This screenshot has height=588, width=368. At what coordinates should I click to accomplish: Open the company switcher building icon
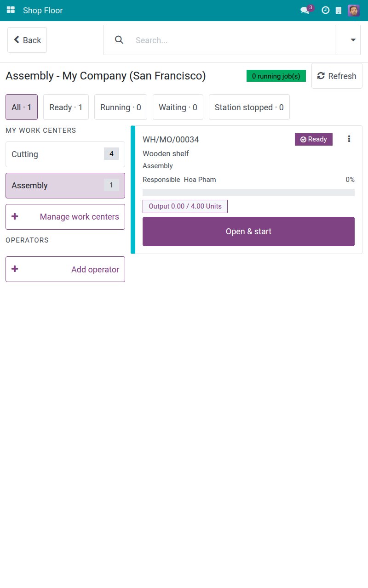(x=339, y=10)
